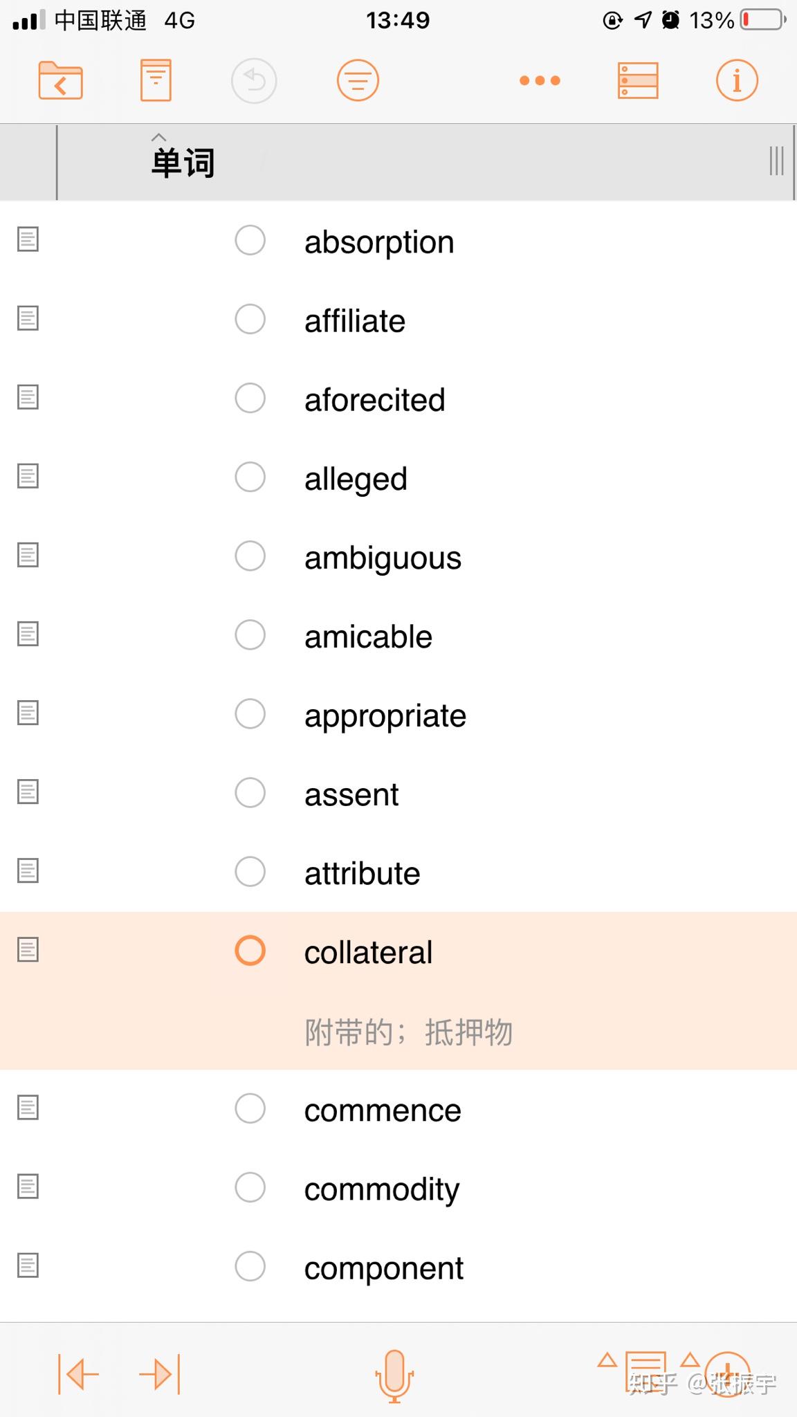Open the document outline icon in the toolbar
Screen dimensions: 797x1417
155,80
